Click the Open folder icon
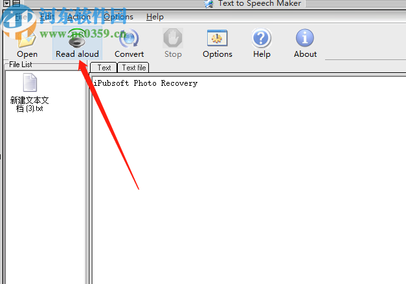Viewport: 406px width, 284px height. (x=27, y=39)
